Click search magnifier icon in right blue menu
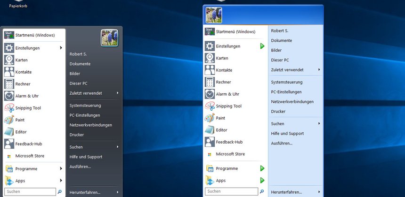The width and height of the screenshot is (405, 197). (262, 191)
